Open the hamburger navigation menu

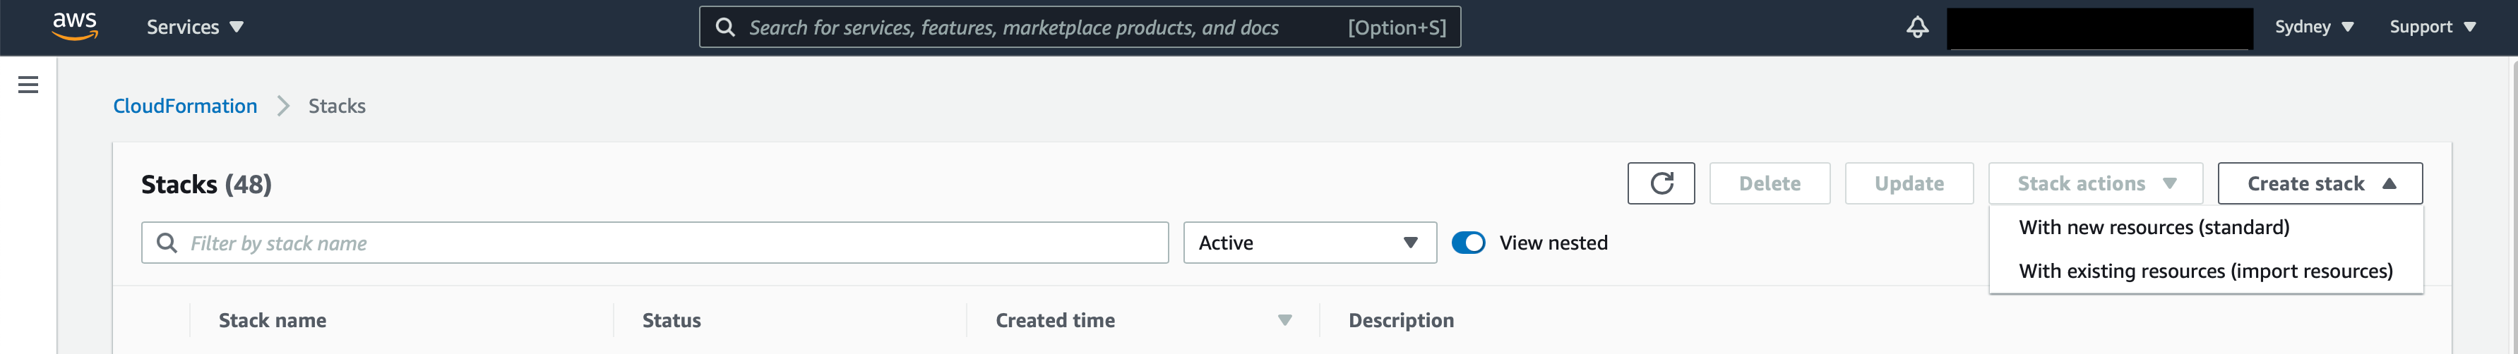[x=28, y=85]
